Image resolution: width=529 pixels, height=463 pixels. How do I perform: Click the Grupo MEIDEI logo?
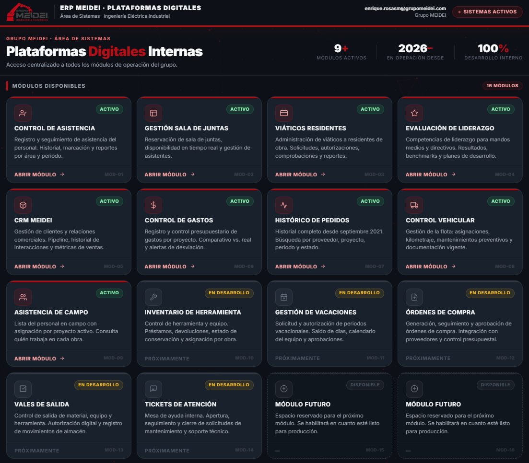(27, 12)
